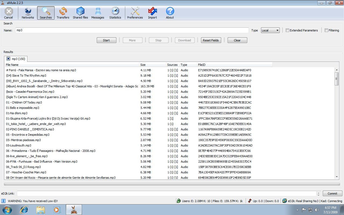Select the Searches toolbar icon
The width and height of the screenshot is (344, 215).
46,13
